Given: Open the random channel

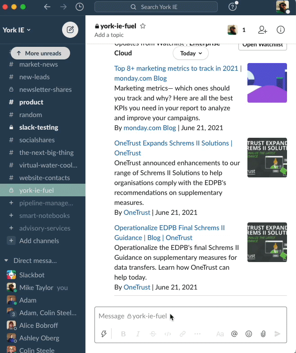Looking at the screenshot, I should pos(43,115).
